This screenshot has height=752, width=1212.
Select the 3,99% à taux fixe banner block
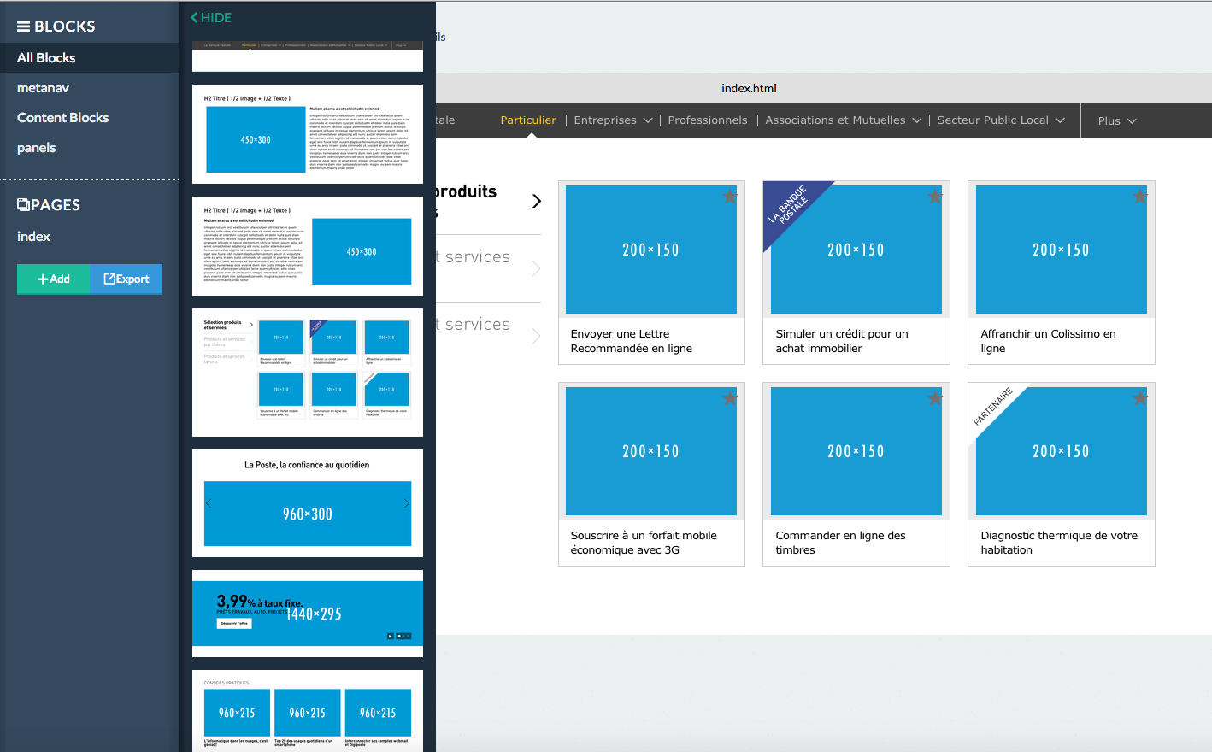point(308,614)
